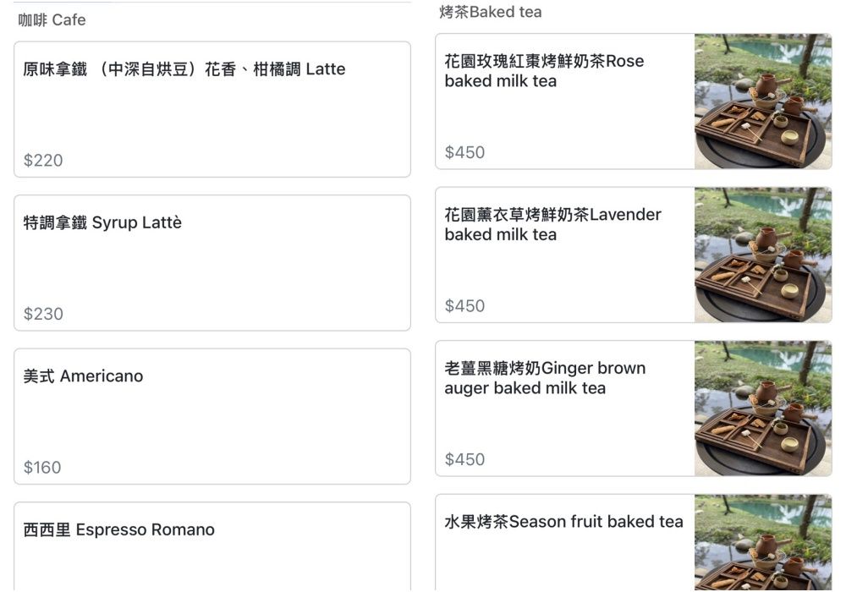View the Season fruit baked tea photo
The width and height of the screenshot is (846, 592).
pos(763,544)
